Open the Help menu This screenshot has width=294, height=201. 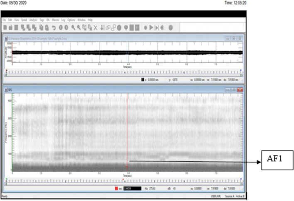90,20
